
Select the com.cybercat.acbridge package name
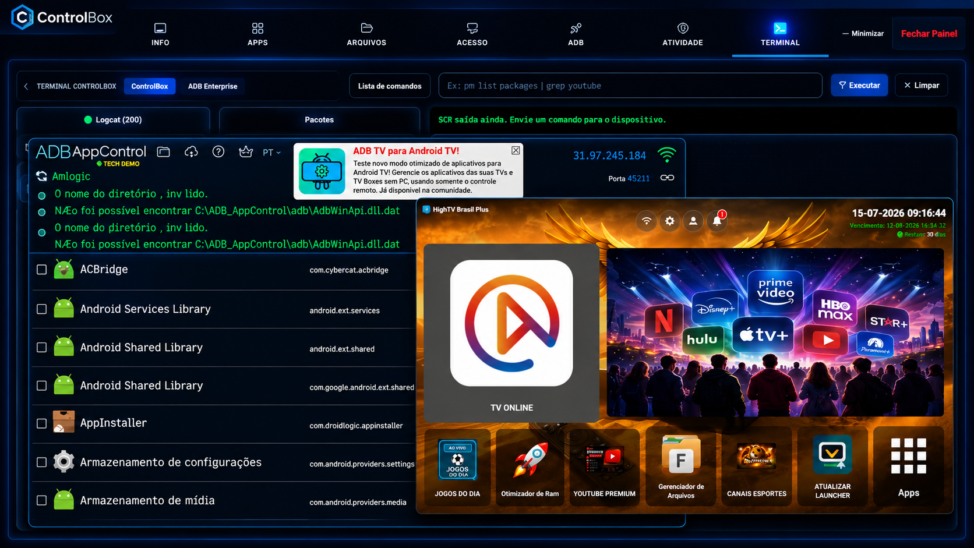click(349, 270)
